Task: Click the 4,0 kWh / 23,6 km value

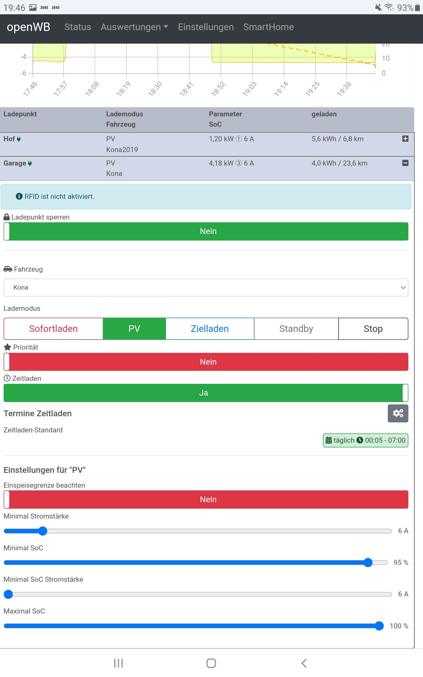Action: tap(340, 163)
